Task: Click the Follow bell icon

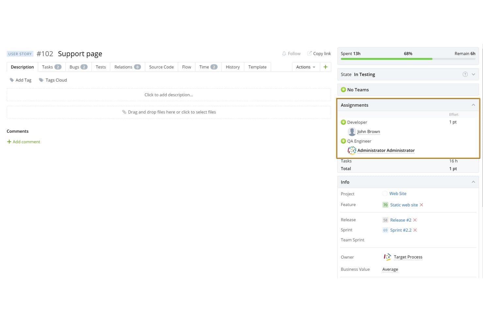Action: [x=284, y=54]
